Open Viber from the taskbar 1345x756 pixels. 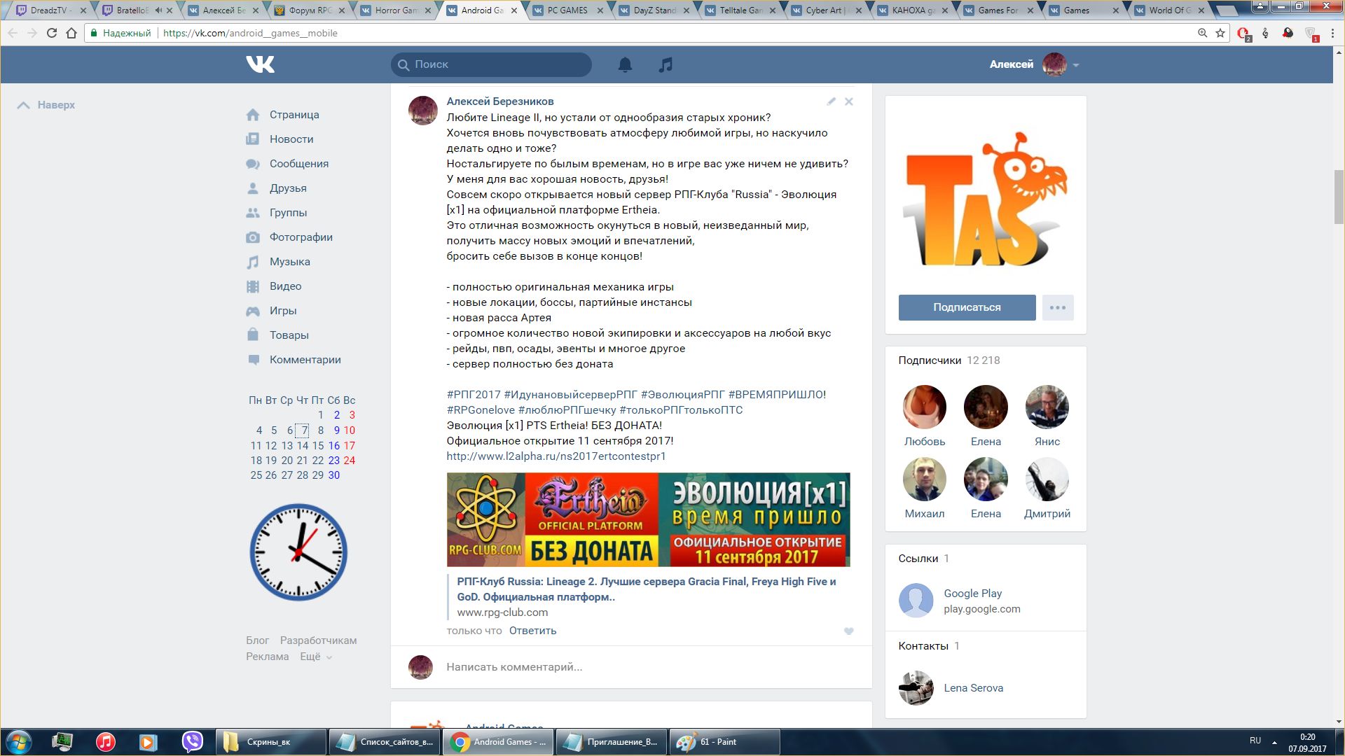point(192,742)
